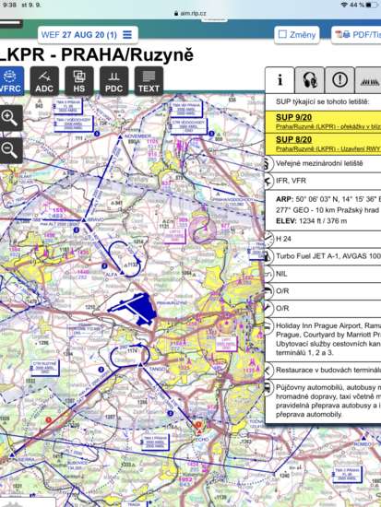This screenshot has width=381, height=507.
Task: Switch to the warnings exclamation tab
Action: [339, 80]
